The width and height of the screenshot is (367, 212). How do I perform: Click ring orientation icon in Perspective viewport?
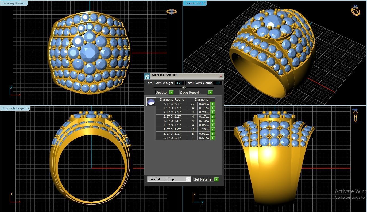356,10
